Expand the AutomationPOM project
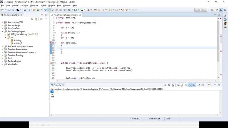Viewport: 228px width, 128px height. click(x=2, y=22)
